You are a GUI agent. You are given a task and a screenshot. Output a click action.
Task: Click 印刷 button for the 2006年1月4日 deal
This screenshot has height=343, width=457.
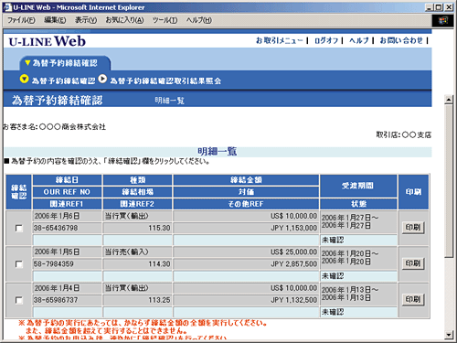[413, 300]
